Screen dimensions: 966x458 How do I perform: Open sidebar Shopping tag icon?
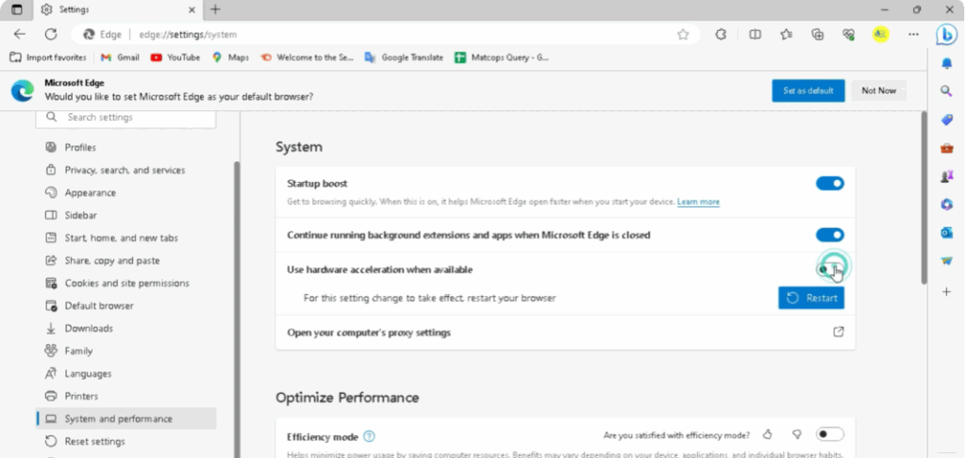(x=947, y=120)
